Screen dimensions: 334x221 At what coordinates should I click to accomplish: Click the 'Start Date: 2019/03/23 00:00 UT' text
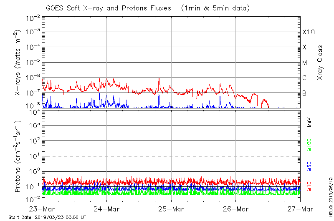point(47,218)
